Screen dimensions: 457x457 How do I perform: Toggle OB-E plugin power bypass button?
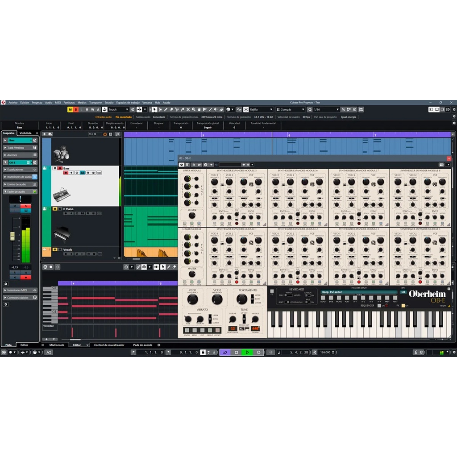(x=181, y=165)
